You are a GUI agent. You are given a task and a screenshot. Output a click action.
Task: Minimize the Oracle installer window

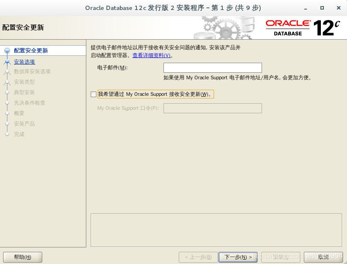pos(305,8)
